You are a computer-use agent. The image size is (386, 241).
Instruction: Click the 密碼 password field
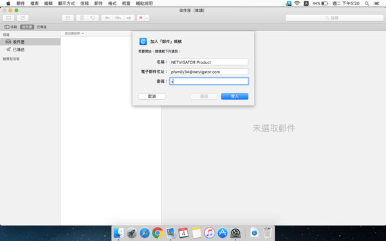pos(208,81)
